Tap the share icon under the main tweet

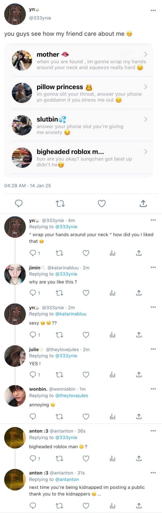click(143, 204)
